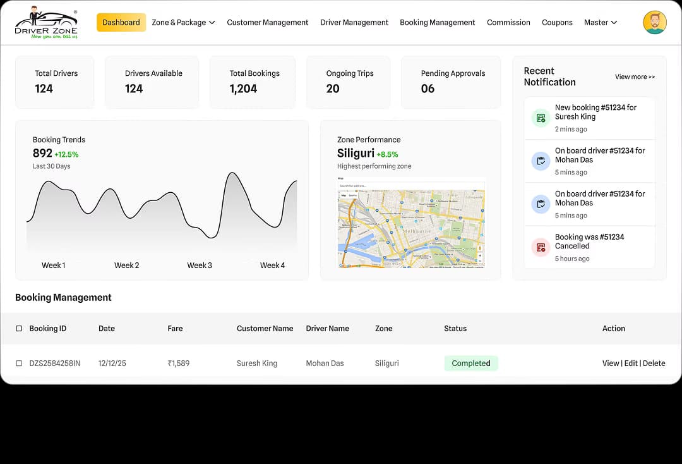Viewport: 682px width, 464px height.
Task: Open the Master dropdown menu
Action: tap(599, 22)
